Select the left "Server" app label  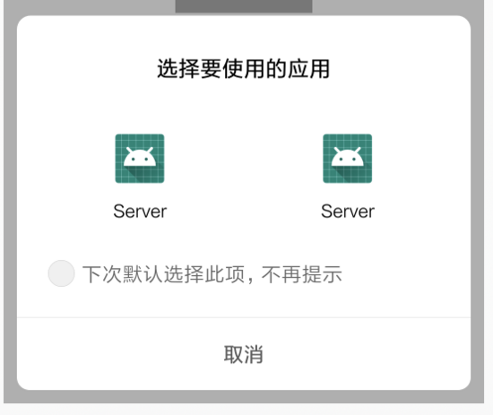[x=140, y=212]
